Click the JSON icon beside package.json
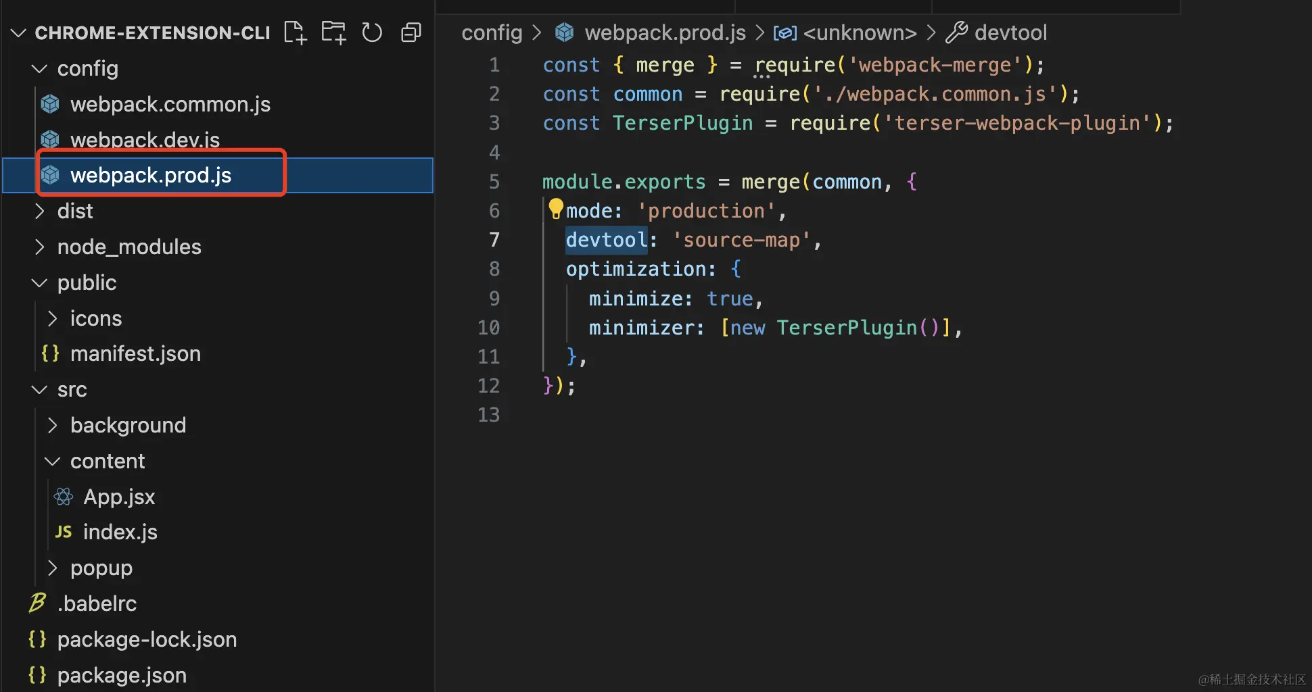Viewport: 1312px width, 692px height. pos(37,675)
